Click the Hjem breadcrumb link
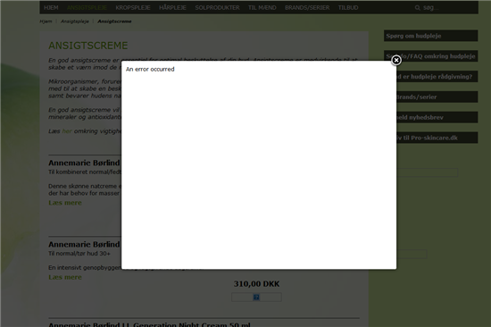The width and height of the screenshot is (491, 327). pos(46,21)
